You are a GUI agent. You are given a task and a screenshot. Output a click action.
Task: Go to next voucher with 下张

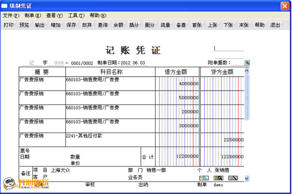click(x=228, y=25)
